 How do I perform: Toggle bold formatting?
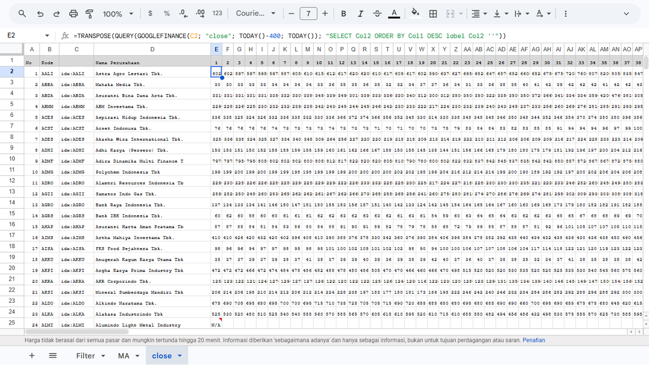344,14
